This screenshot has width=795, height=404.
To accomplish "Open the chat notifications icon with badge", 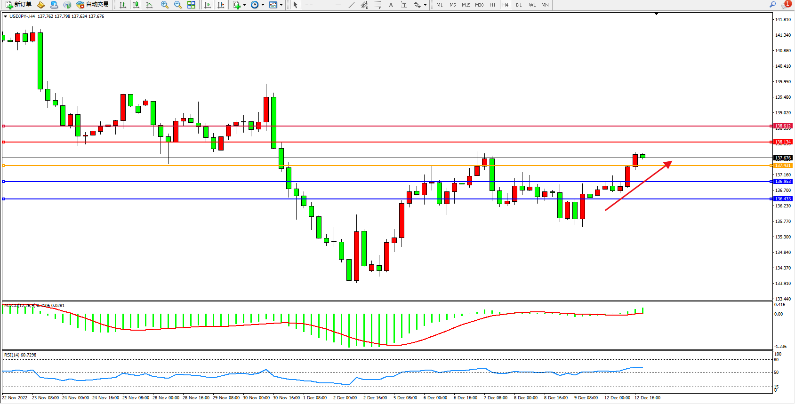I will pos(786,5).
